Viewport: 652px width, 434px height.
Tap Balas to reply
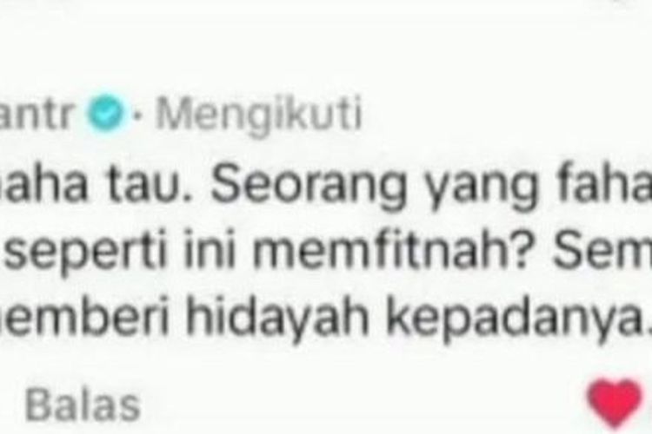pos(83,404)
